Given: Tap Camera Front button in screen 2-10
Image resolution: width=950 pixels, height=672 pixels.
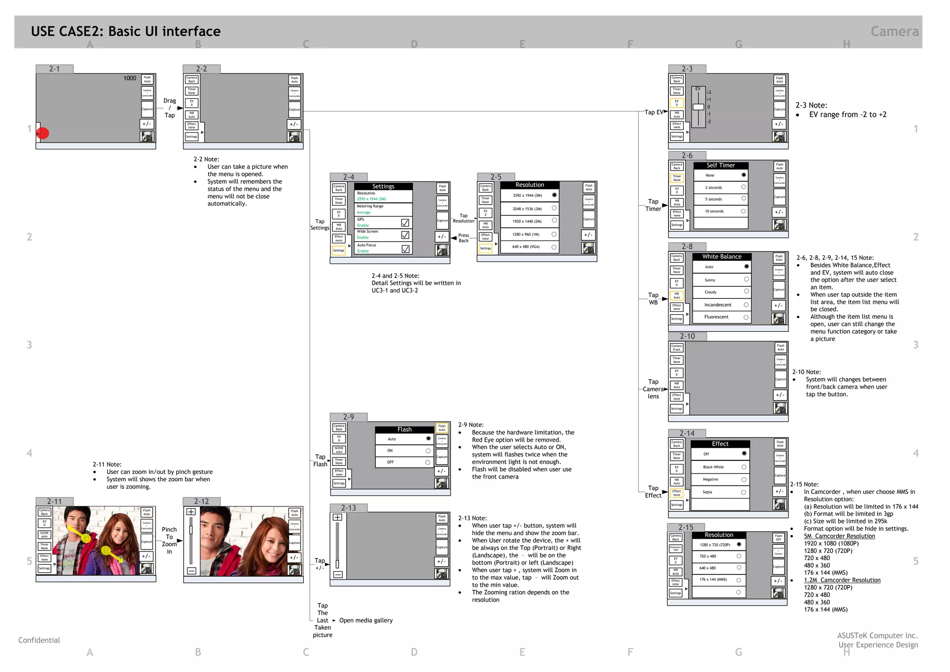Looking at the screenshot, I should pos(676,348).
